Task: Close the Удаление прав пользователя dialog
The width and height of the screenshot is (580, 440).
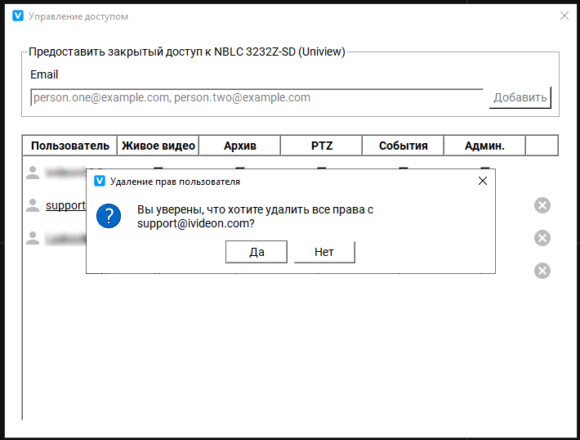Action: 483,181
